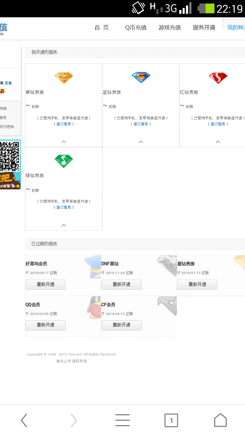
Task: Tap the DNF黑钻 grey diamond icon
Action: click(x=167, y=265)
